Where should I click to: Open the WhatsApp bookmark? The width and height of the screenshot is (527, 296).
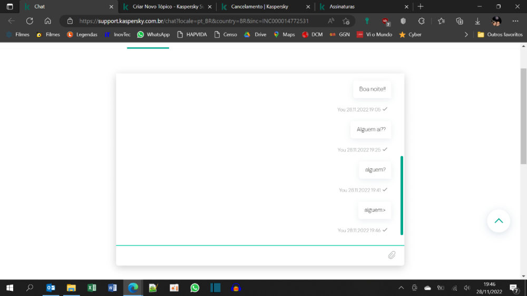(153, 35)
